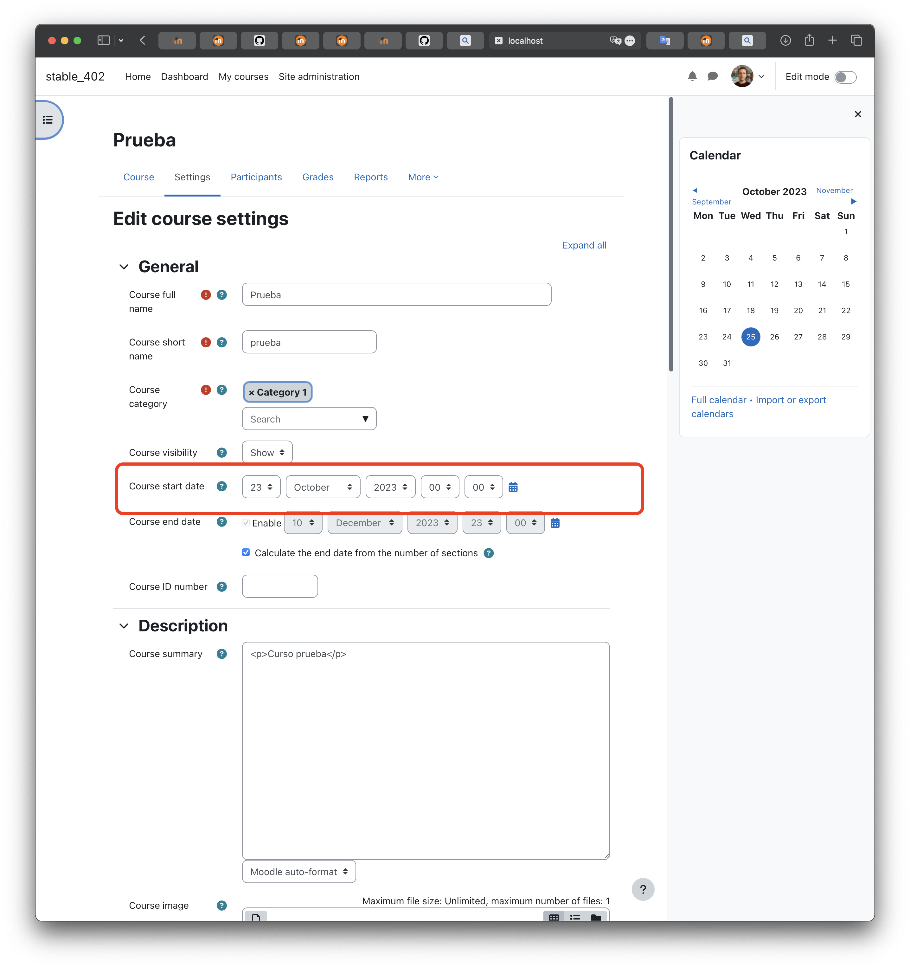The width and height of the screenshot is (910, 968).
Task: Click the Home navigation link
Action: [138, 76]
